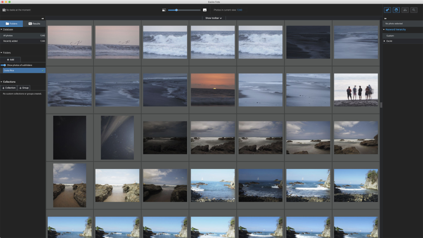Click the + Collection button

pos(9,88)
